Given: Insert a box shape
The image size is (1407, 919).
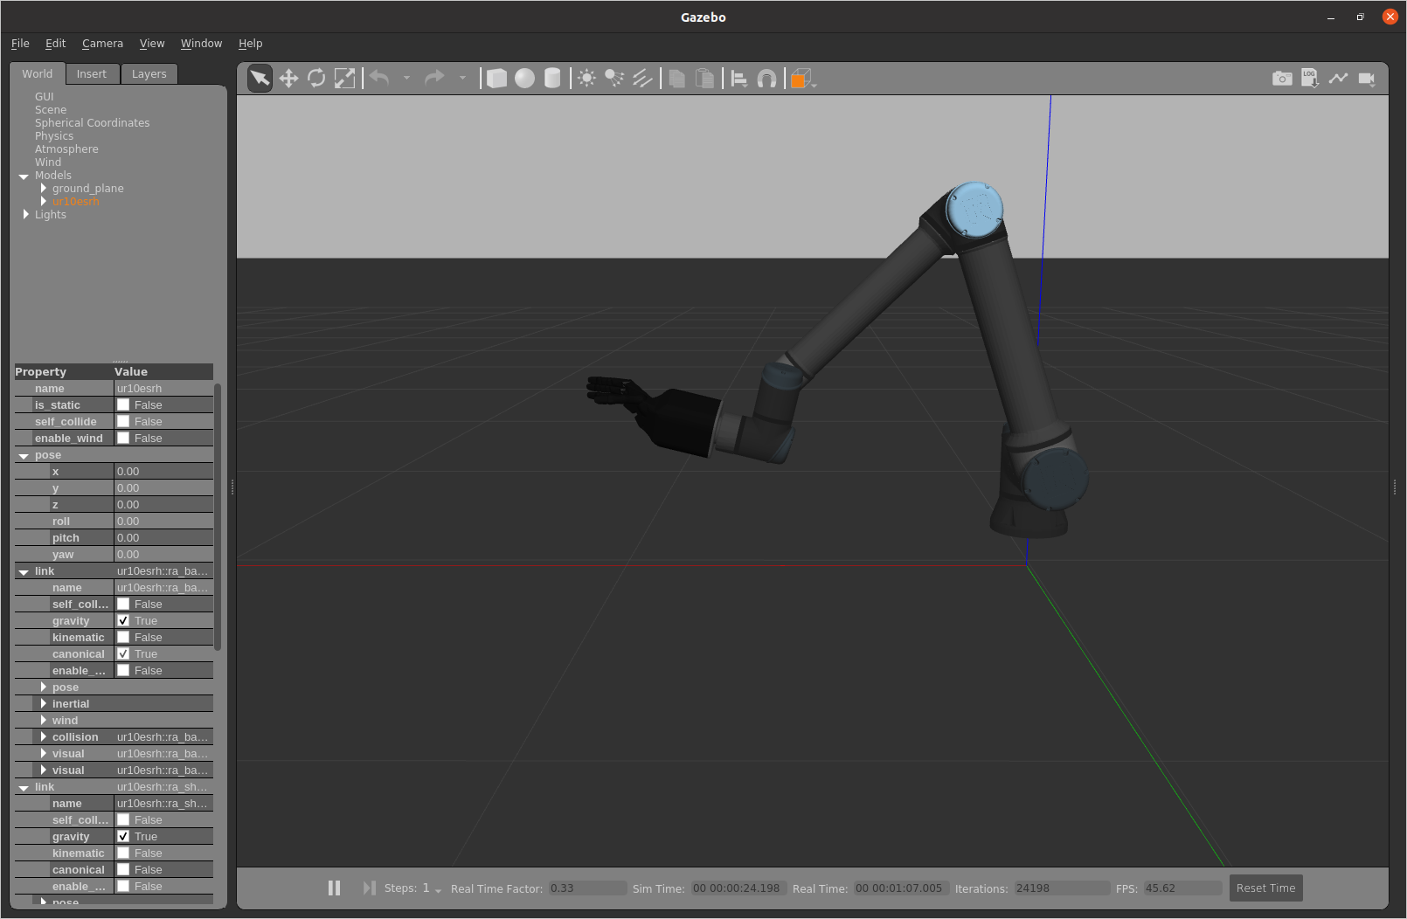Looking at the screenshot, I should pos(496,79).
